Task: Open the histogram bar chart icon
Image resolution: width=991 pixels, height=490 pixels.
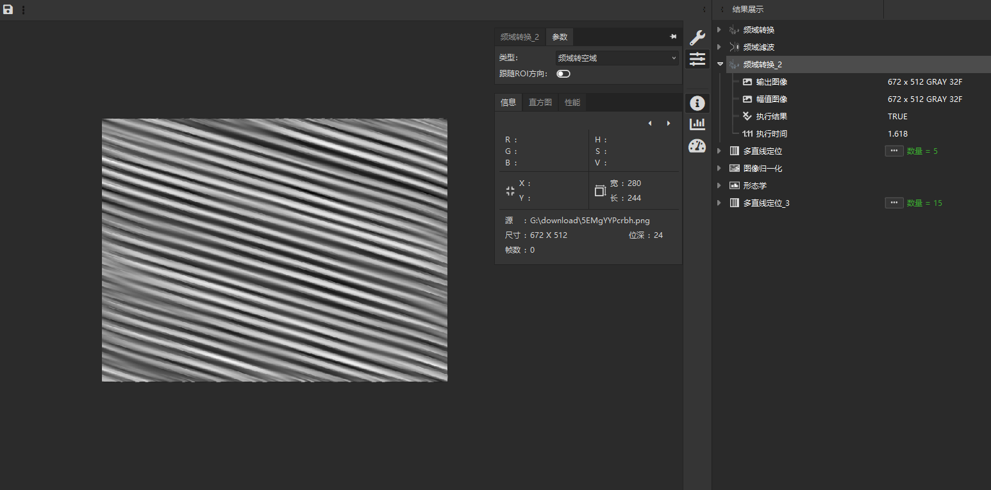Action: (x=697, y=124)
